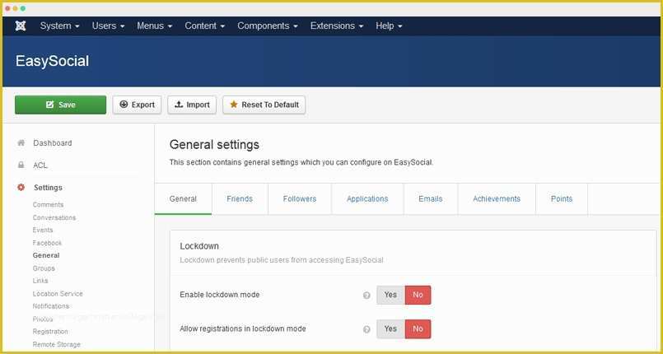Set Allow registrations in lockdown to No
Viewport: 663px width, 354px height.
418,328
